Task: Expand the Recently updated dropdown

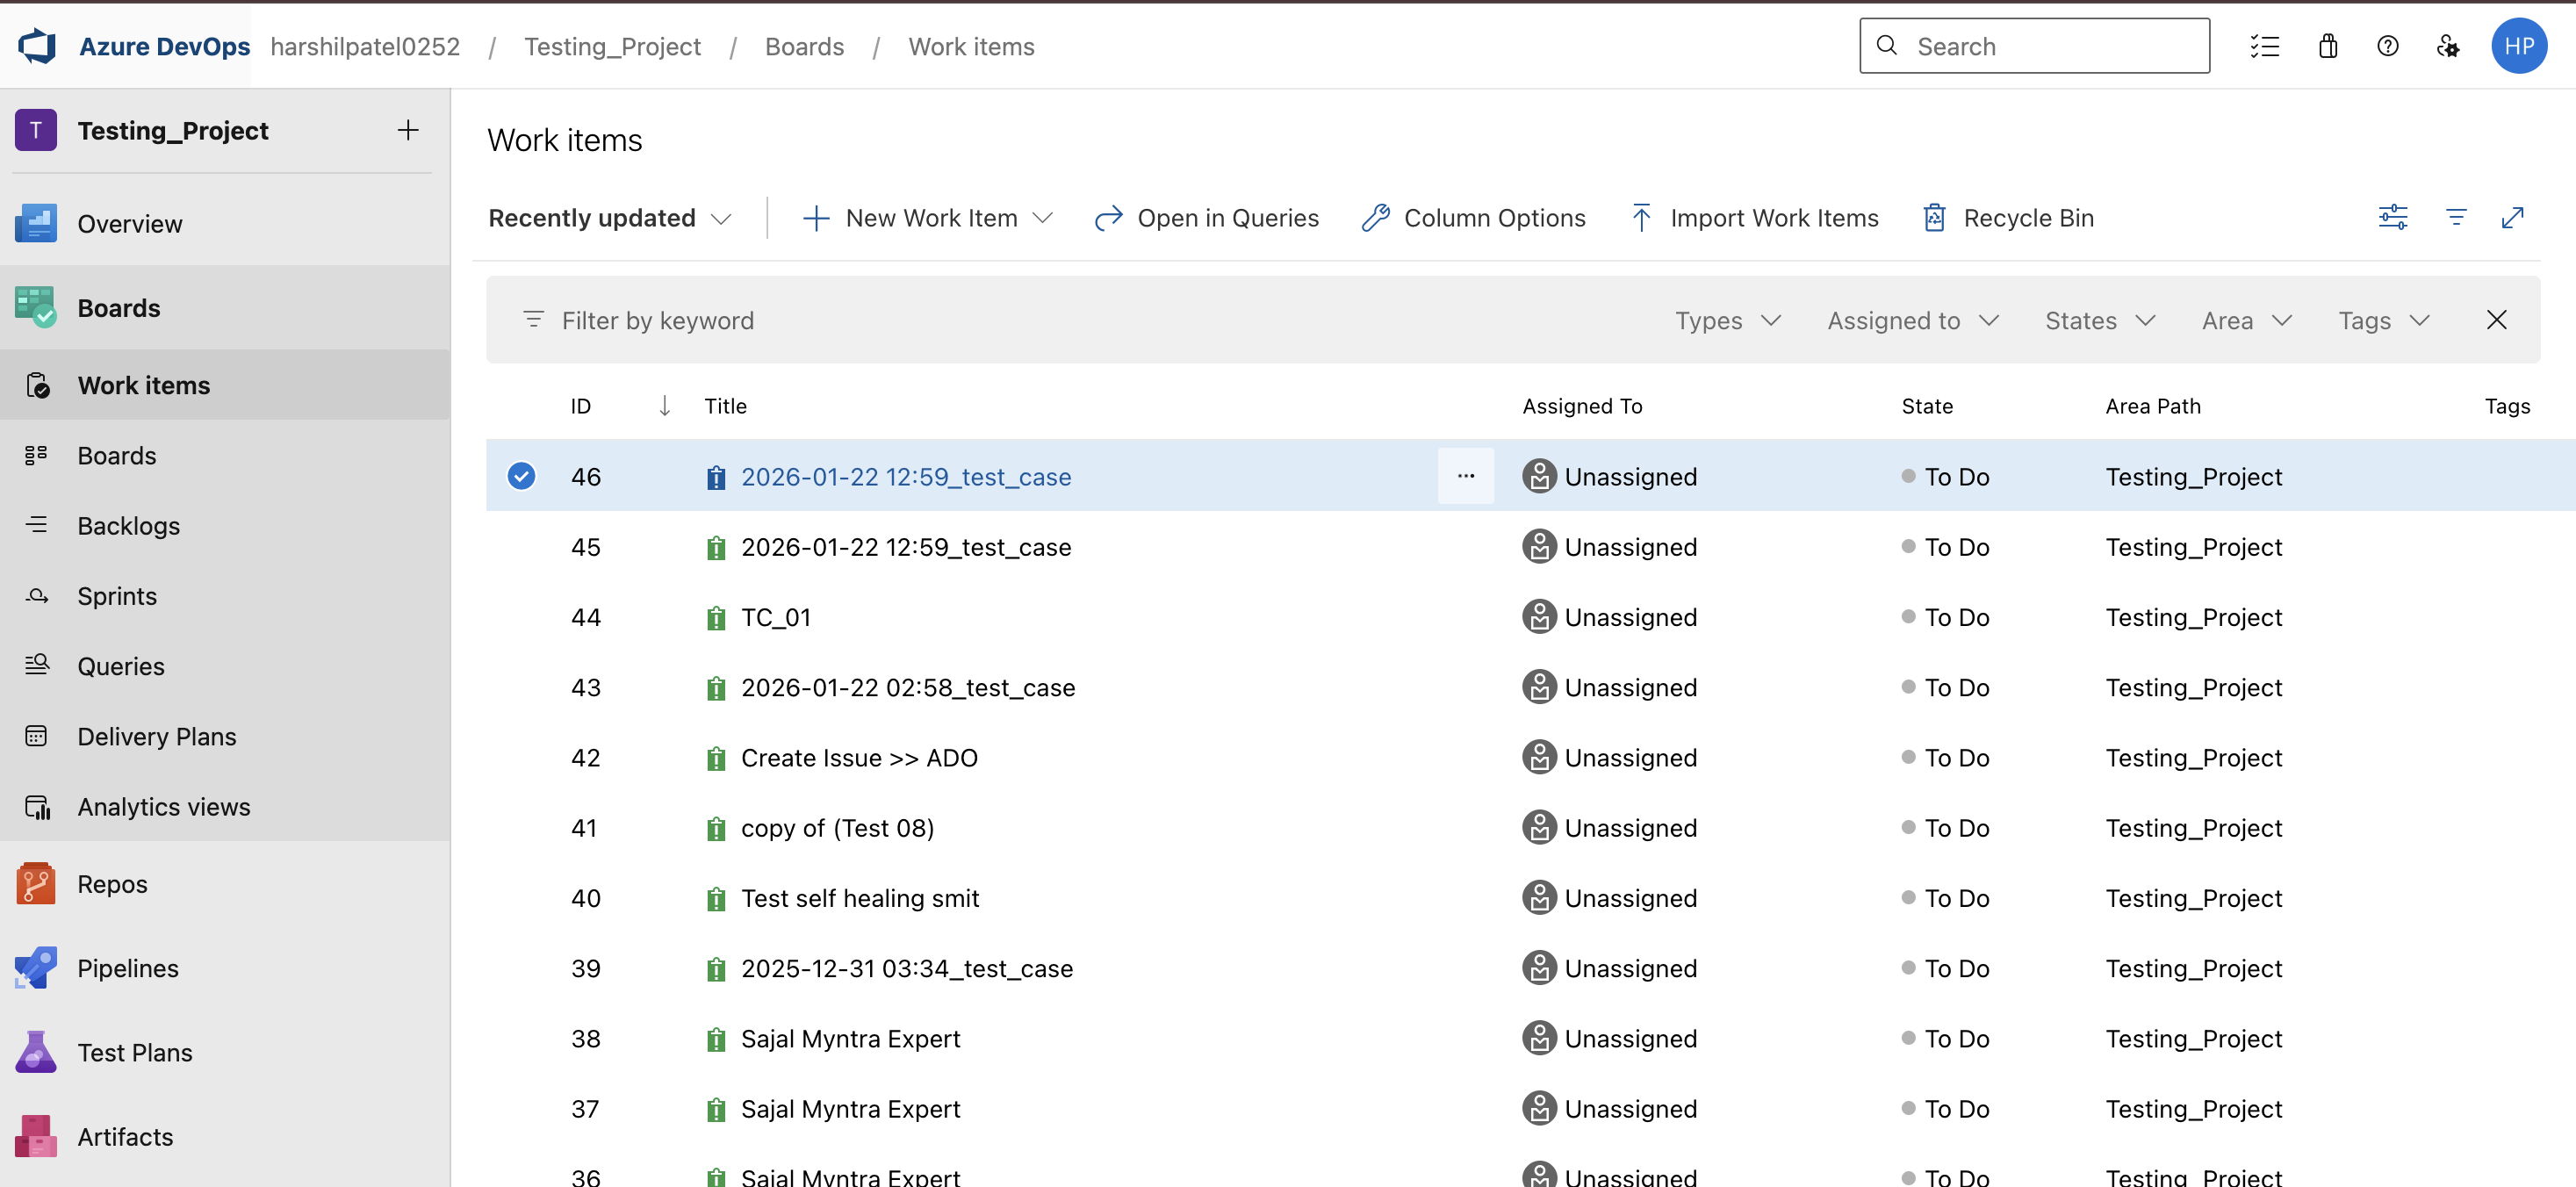Action: [610, 218]
